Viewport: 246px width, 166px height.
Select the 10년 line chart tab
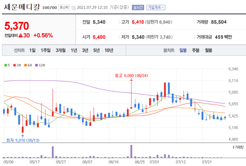pyautogui.click(x=109, y=50)
